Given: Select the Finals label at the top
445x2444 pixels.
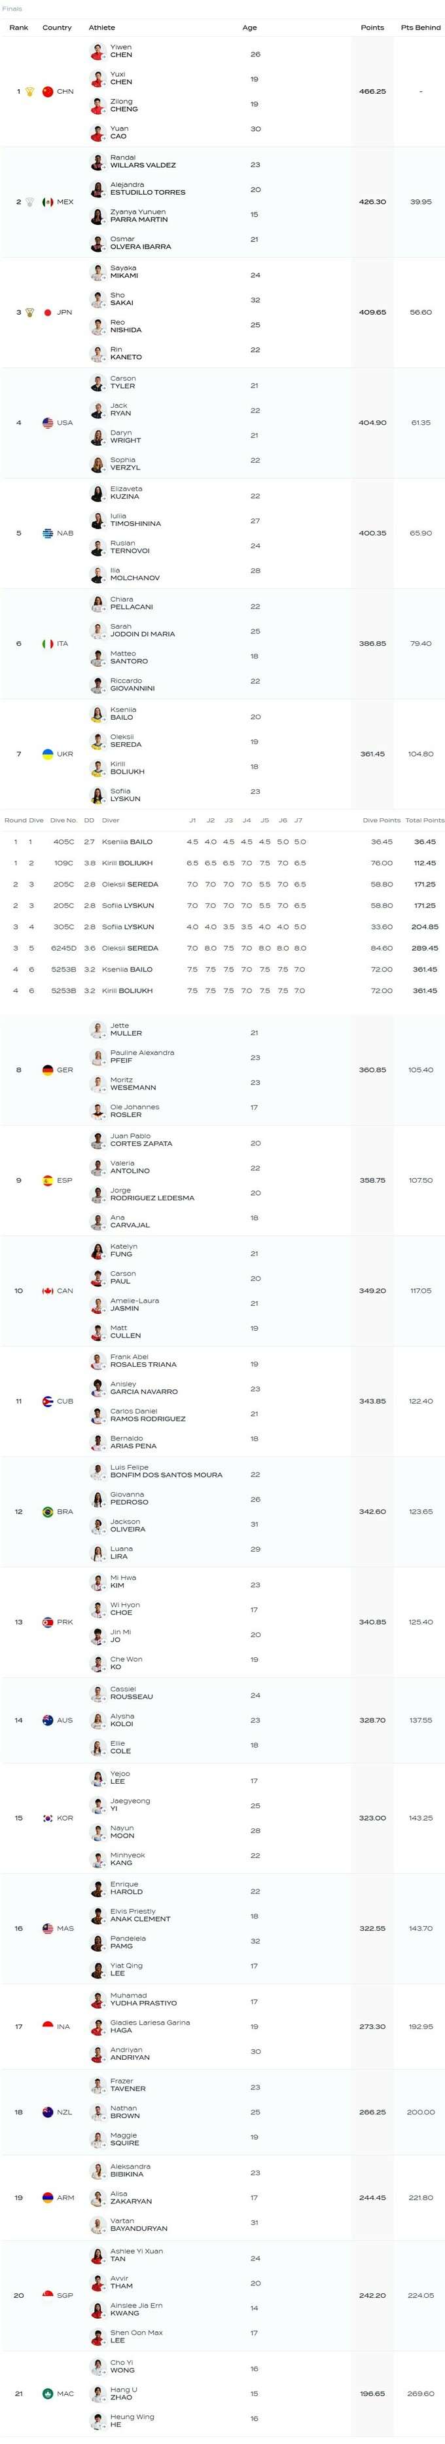Looking at the screenshot, I should point(12,9).
